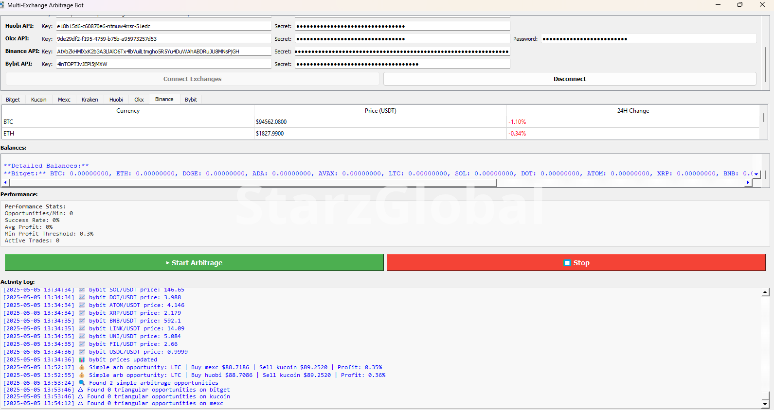Viewport: 774px width, 410px height.
Task: Click the app icon in title bar
Action: pos(2,5)
